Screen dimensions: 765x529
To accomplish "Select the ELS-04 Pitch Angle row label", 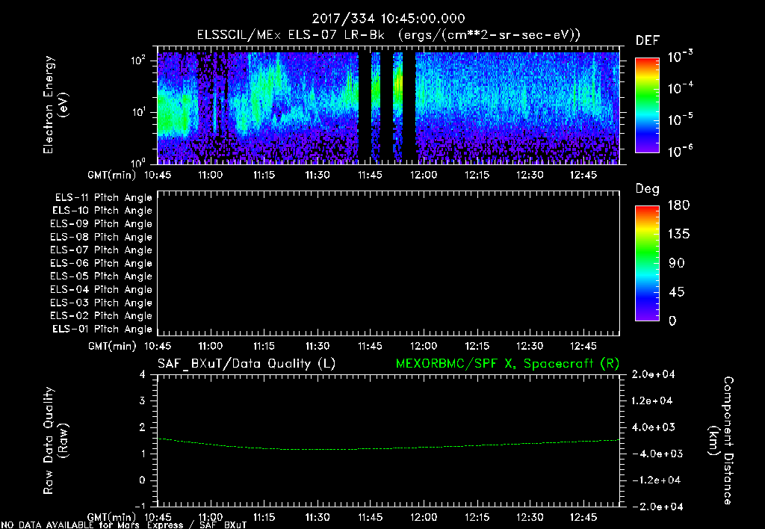I will pyautogui.click(x=102, y=289).
